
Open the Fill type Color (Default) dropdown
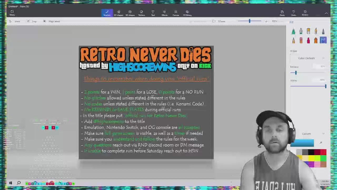[x=308, y=58]
